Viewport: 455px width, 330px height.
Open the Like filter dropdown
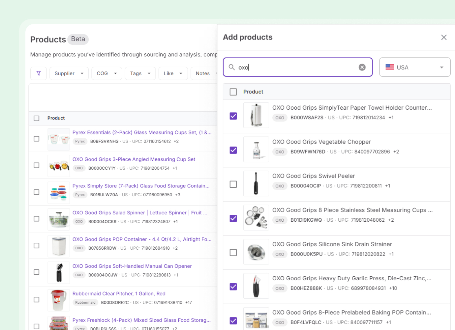pos(173,73)
